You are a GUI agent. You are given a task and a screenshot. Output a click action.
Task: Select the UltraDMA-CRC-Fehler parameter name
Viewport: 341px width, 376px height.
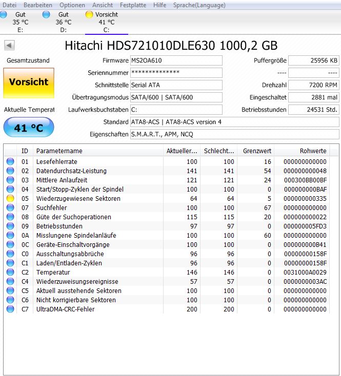(65, 309)
